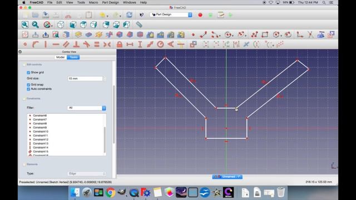Apply the angle constraint icon
356x200 pixels.
coord(171,44)
